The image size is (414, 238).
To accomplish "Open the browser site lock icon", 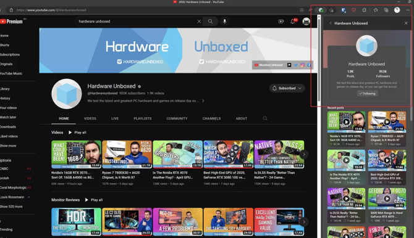I will pos(11,10).
